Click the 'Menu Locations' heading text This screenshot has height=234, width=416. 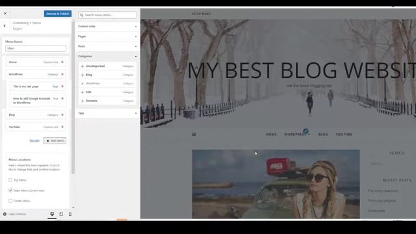19,160
